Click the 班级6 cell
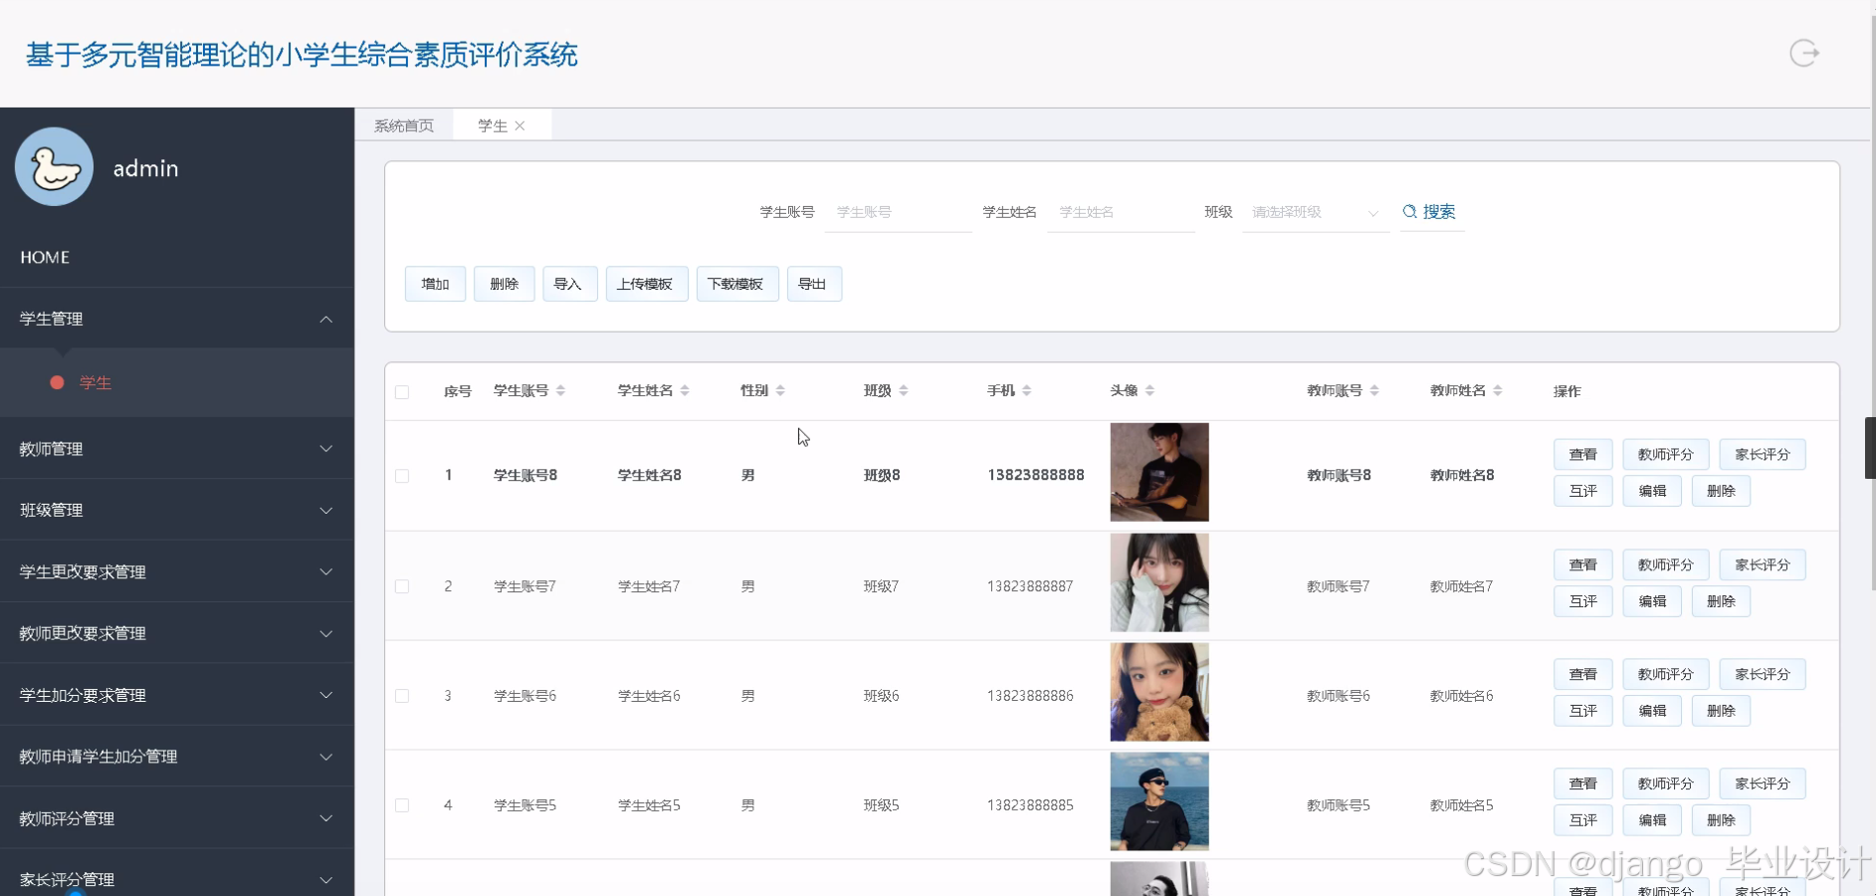Viewport: 1876px width, 896px height. click(x=881, y=696)
